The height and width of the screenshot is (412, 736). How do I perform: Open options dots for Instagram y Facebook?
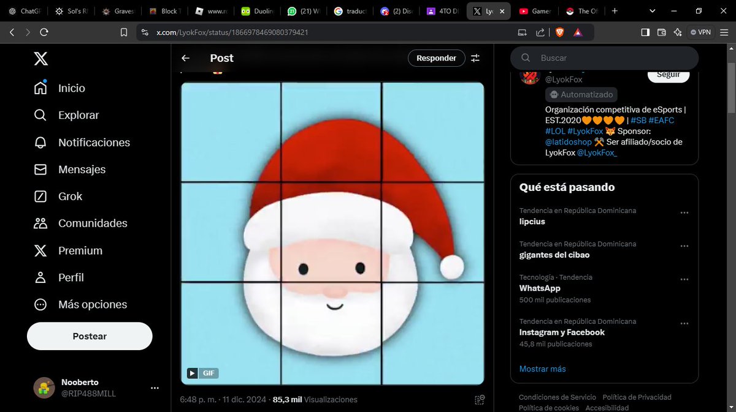pyautogui.click(x=684, y=323)
